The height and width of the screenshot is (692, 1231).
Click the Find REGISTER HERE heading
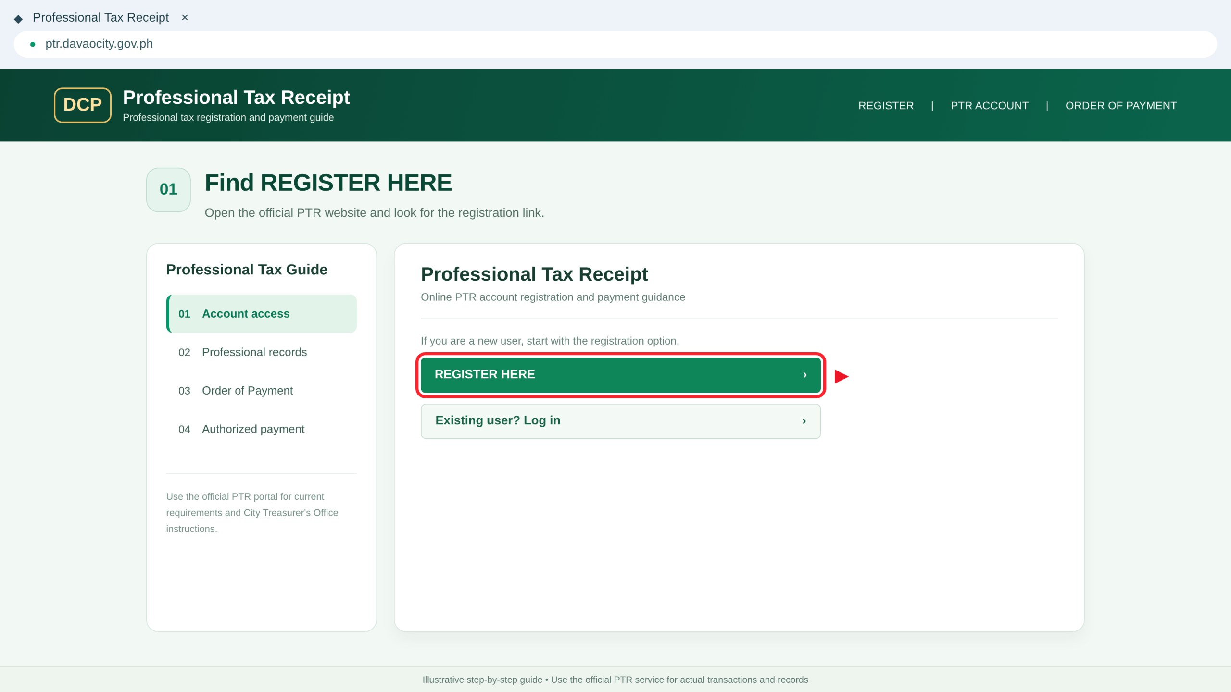tap(328, 183)
